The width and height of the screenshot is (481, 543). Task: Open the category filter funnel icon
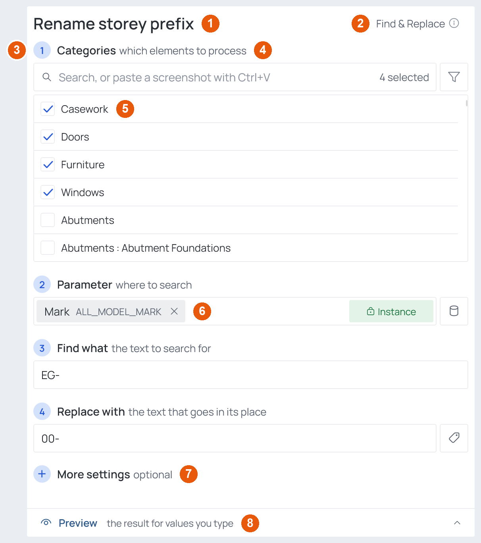454,77
